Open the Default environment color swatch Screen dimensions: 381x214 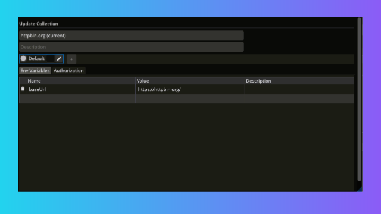click(50, 59)
